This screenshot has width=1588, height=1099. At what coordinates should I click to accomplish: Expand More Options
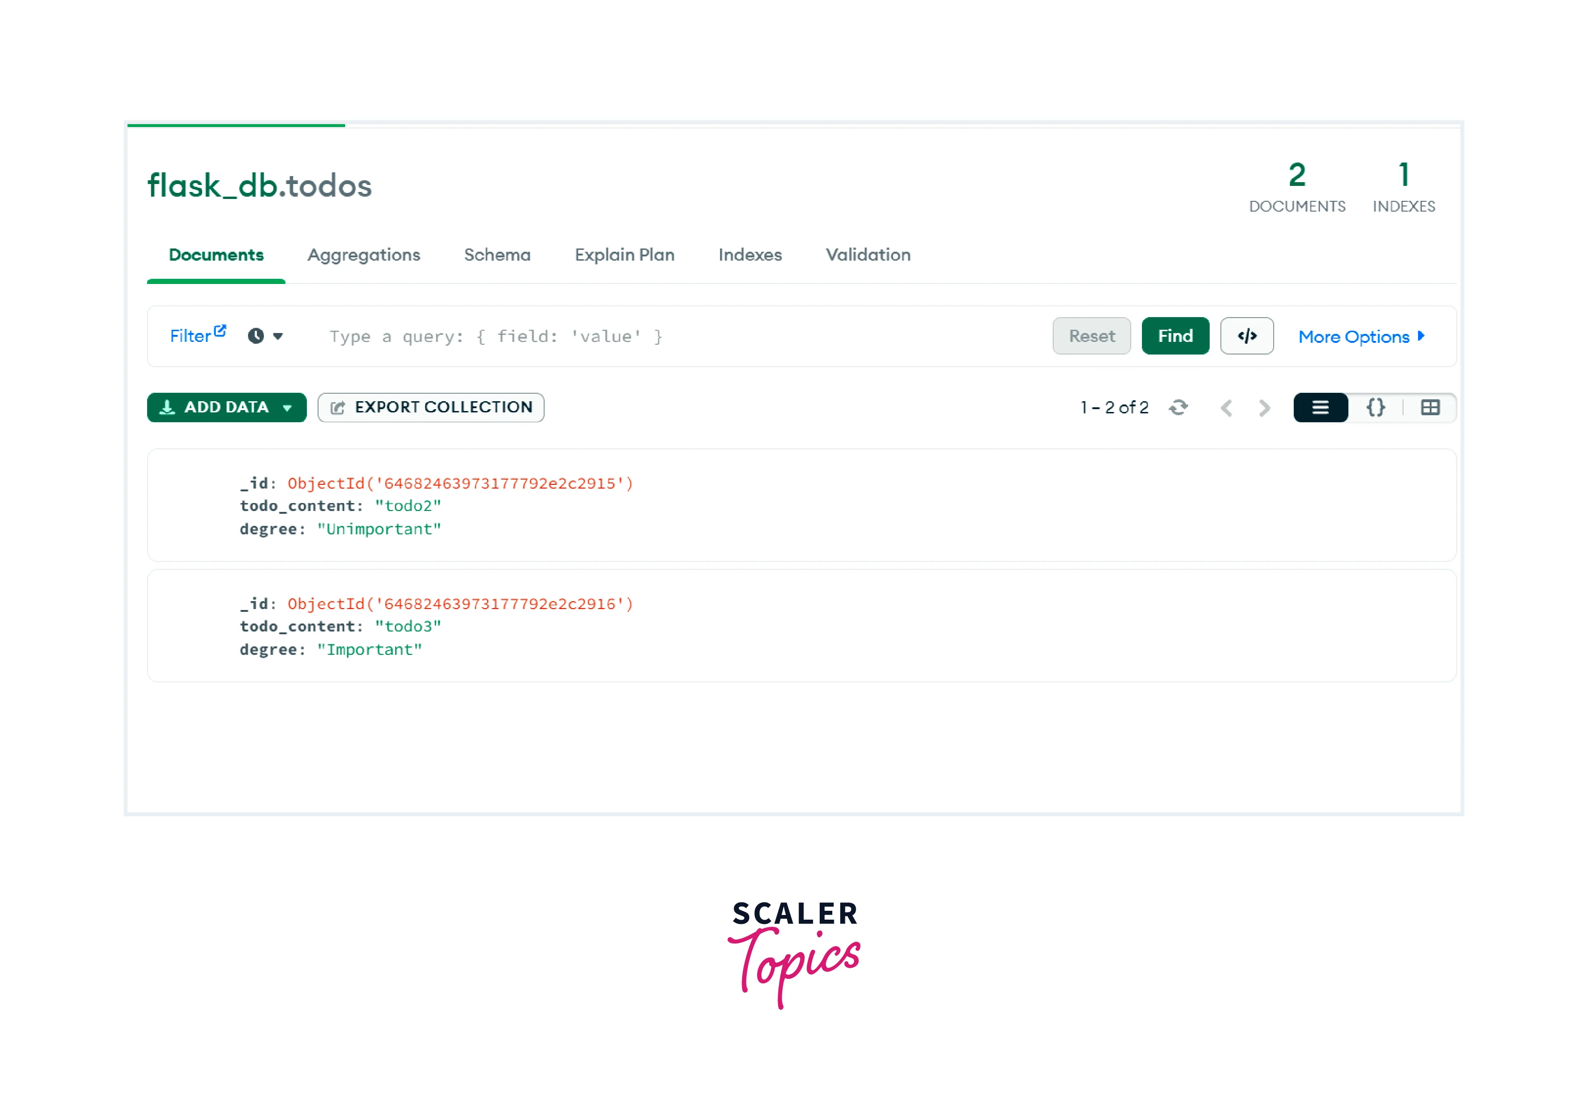[1361, 337]
